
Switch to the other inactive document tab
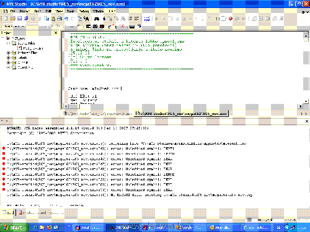(x=97, y=113)
